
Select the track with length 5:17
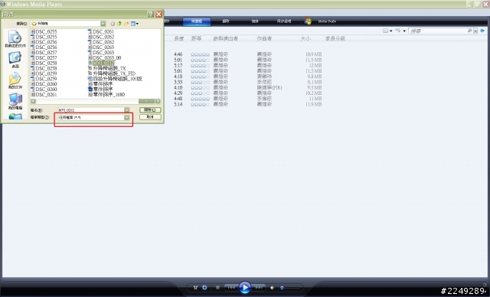point(178,66)
